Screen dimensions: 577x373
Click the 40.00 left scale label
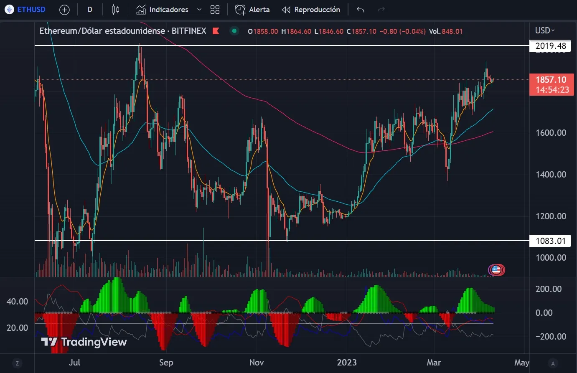tap(18, 302)
